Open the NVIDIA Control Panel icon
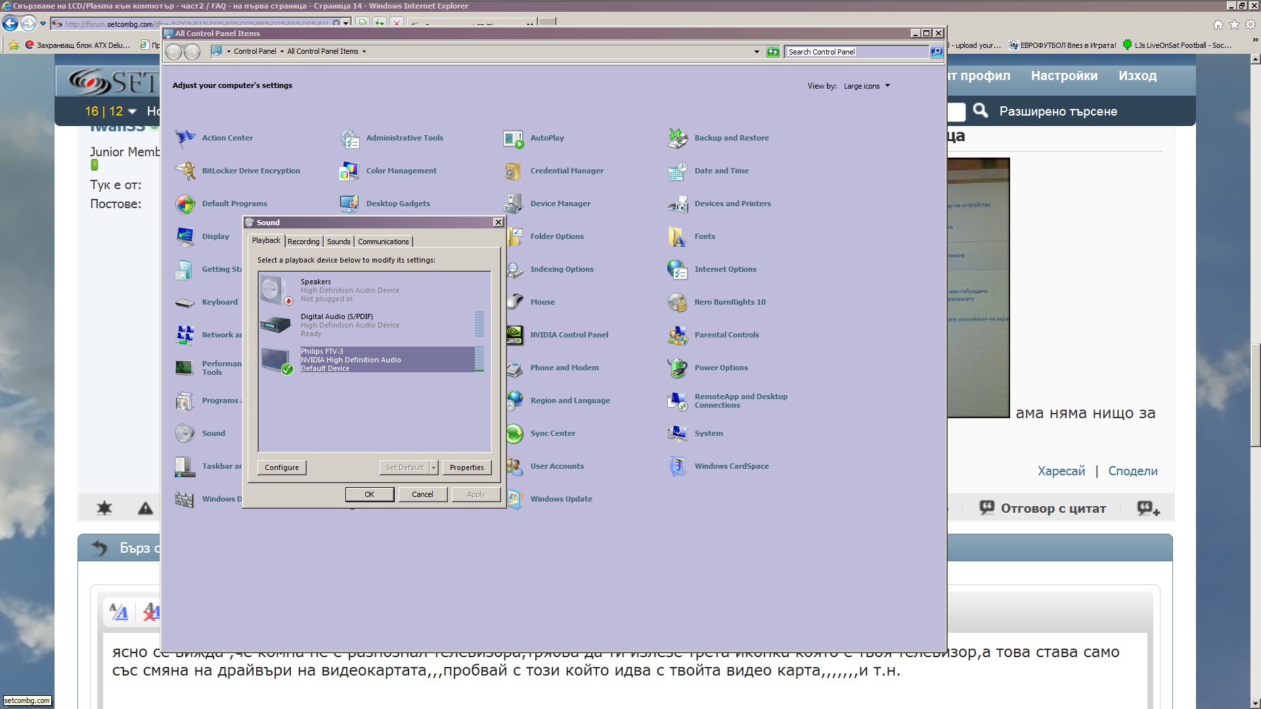The height and width of the screenshot is (709, 1261). pyautogui.click(x=515, y=335)
